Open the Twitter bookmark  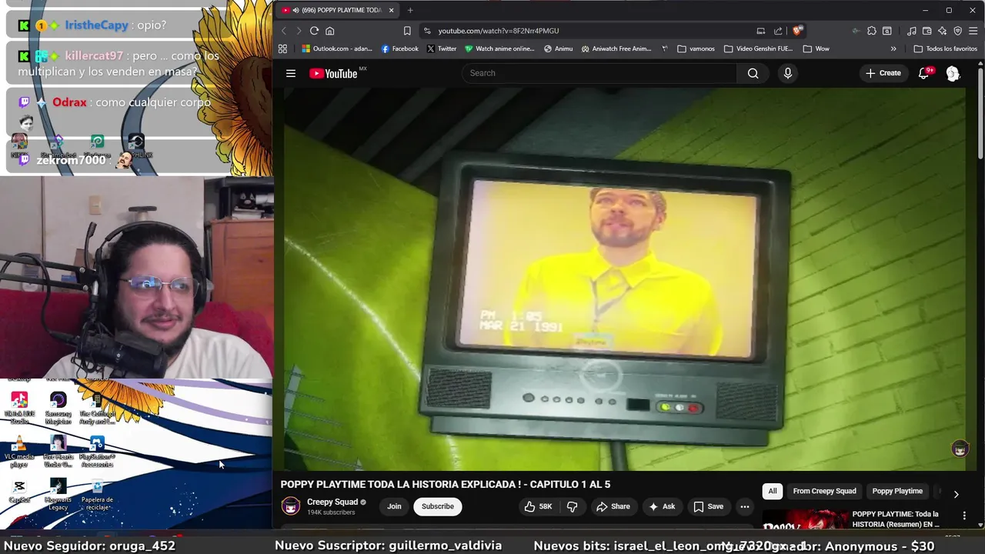(442, 48)
